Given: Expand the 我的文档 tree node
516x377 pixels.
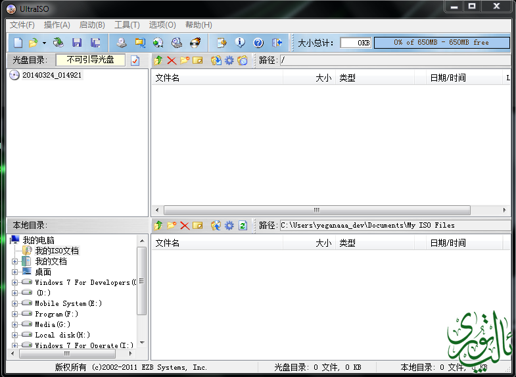Looking at the screenshot, I should (x=14, y=261).
